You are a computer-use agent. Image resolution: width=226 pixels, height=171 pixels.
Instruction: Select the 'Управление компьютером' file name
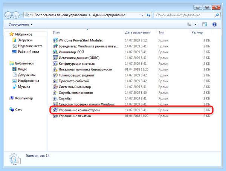point(79,110)
